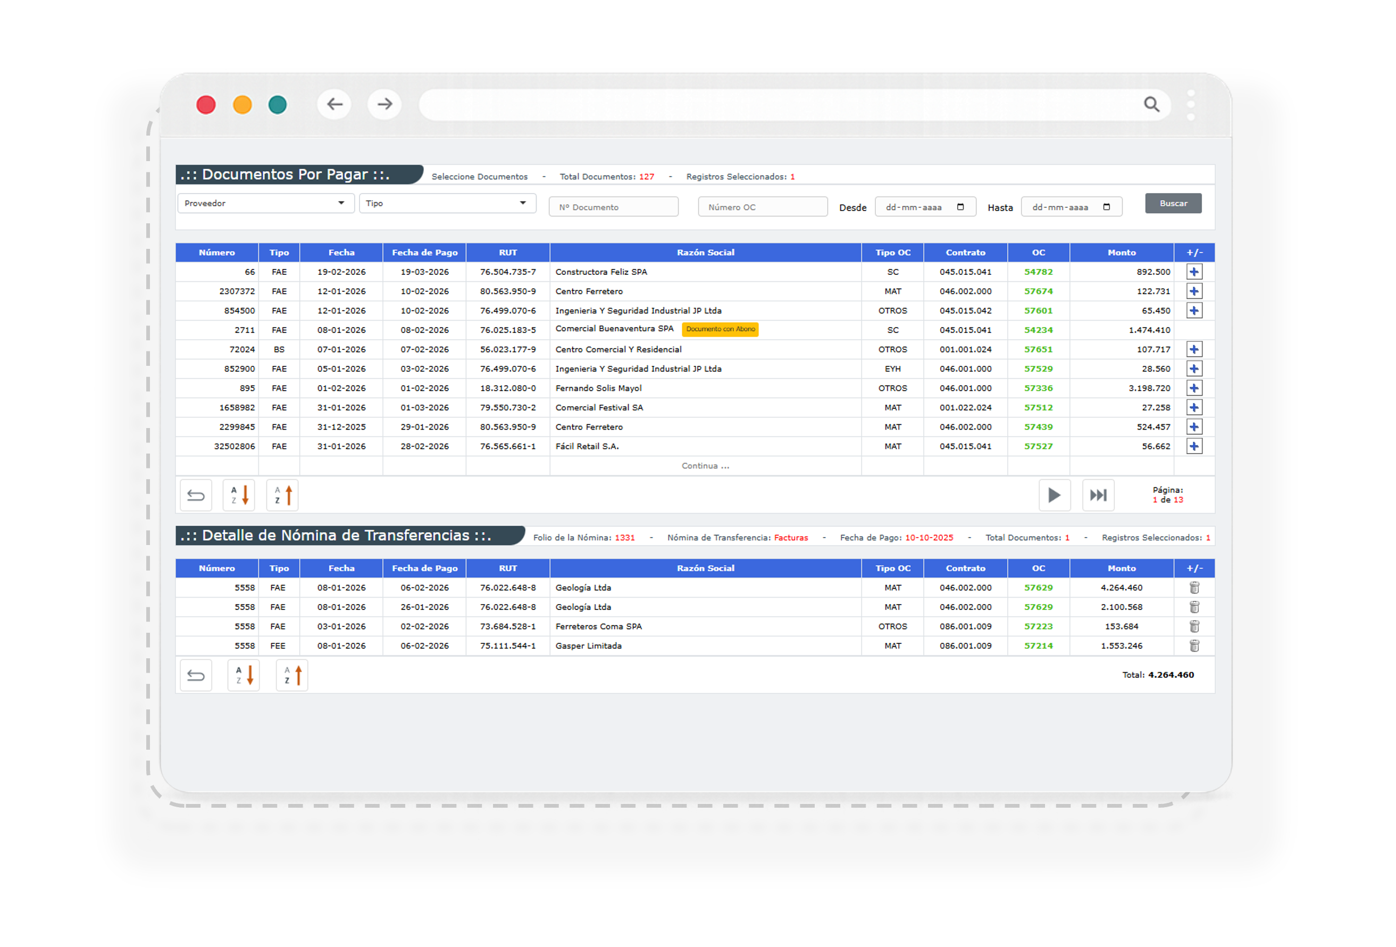Click OC link 57674 for Centro Ferretero
This screenshot has width=1396, height=947.
click(x=1038, y=291)
